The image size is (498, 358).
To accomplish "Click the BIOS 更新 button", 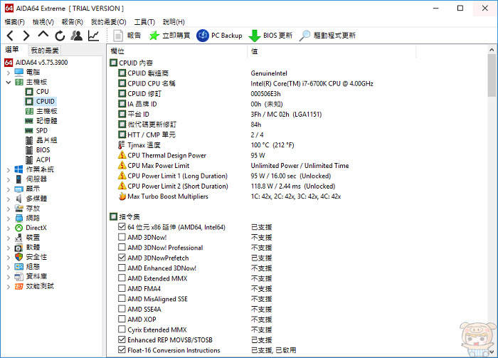I will (270, 36).
